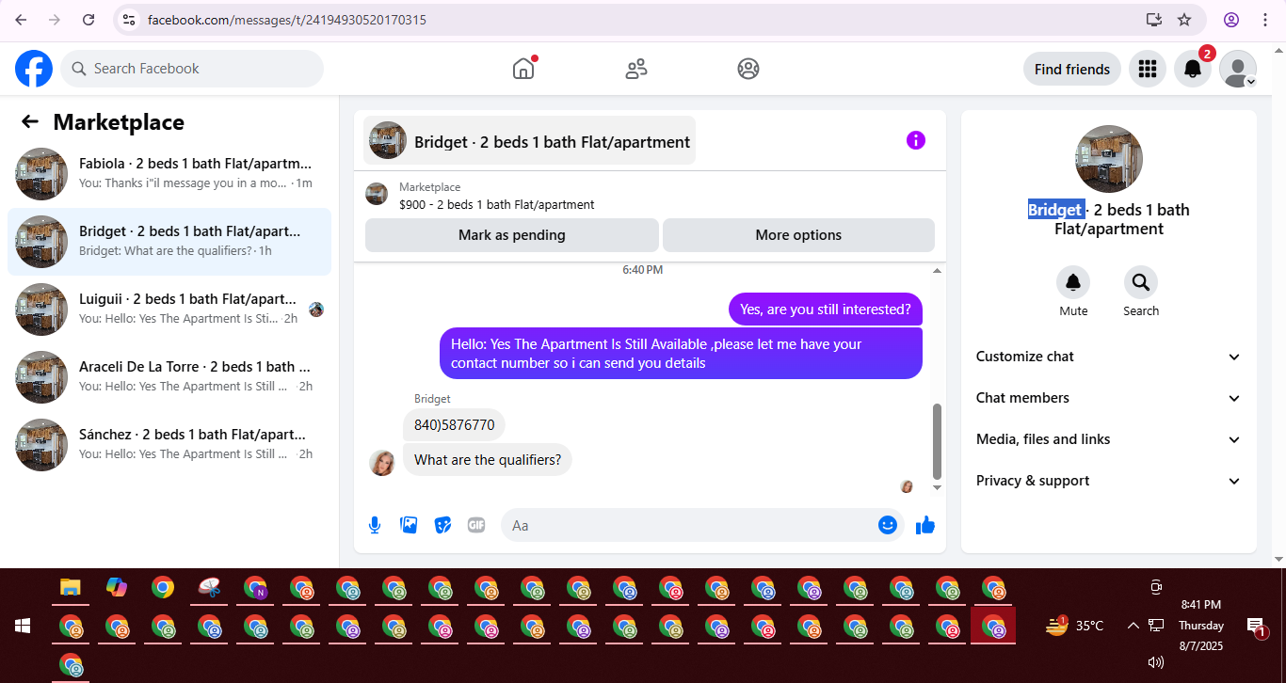Click the browser address bar URL
This screenshot has width=1286, height=683.
tap(287, 19)
